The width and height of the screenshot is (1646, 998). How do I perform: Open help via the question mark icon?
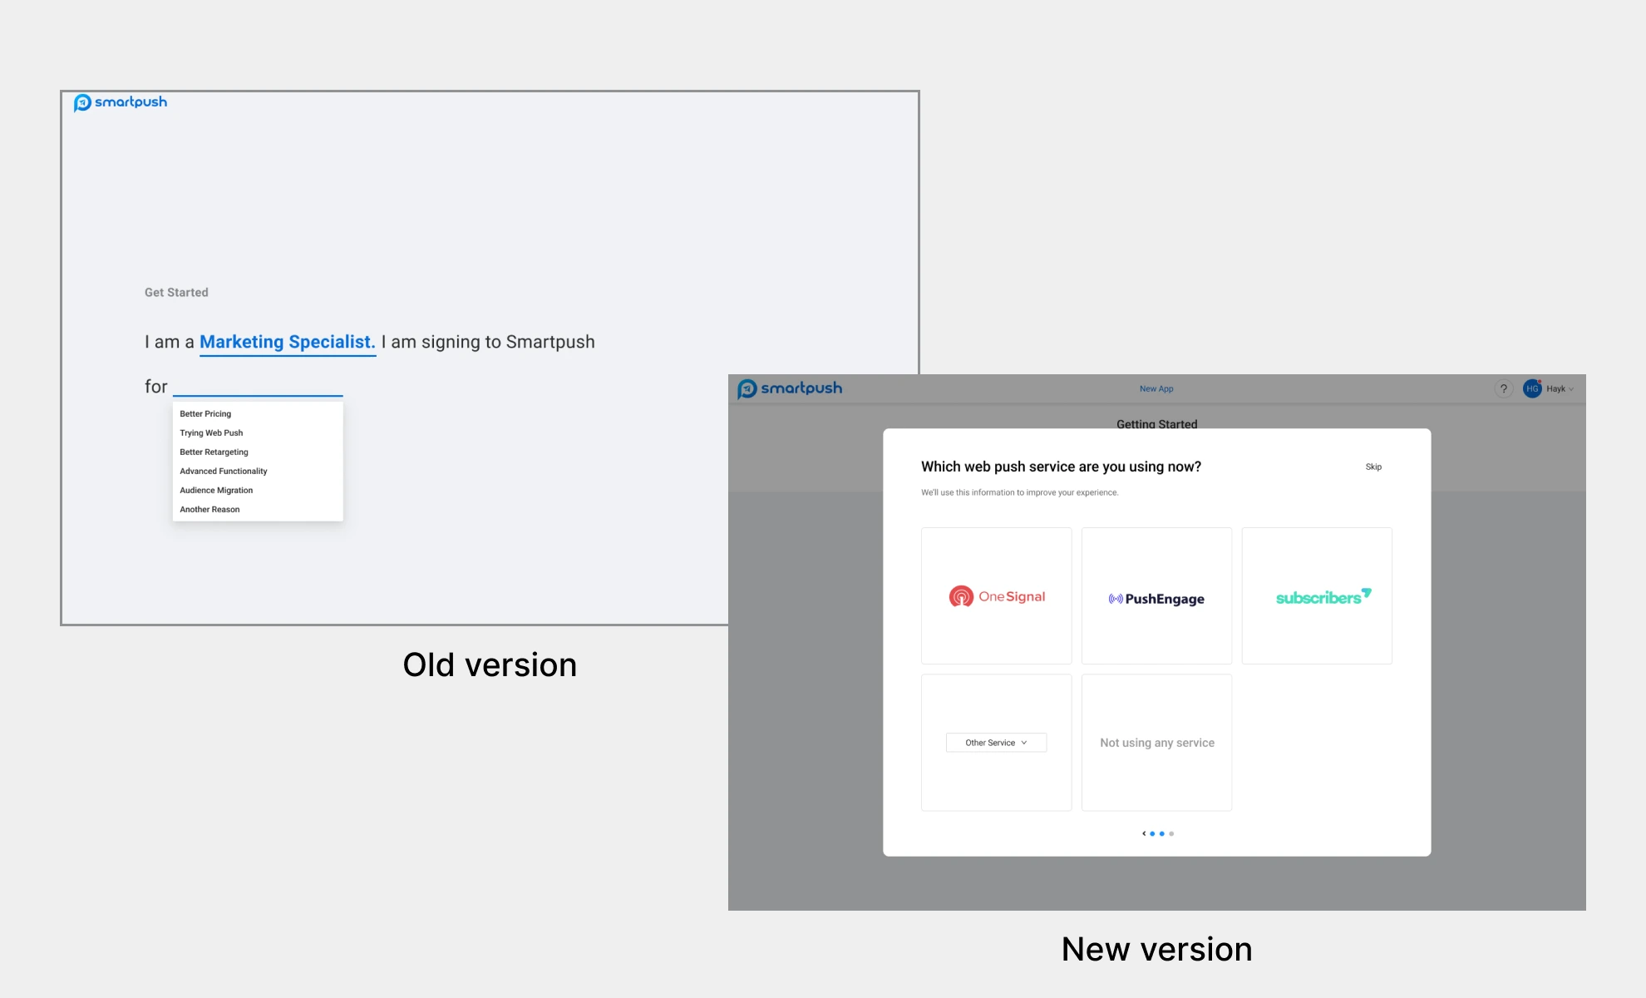click(x=1504, y=388)
